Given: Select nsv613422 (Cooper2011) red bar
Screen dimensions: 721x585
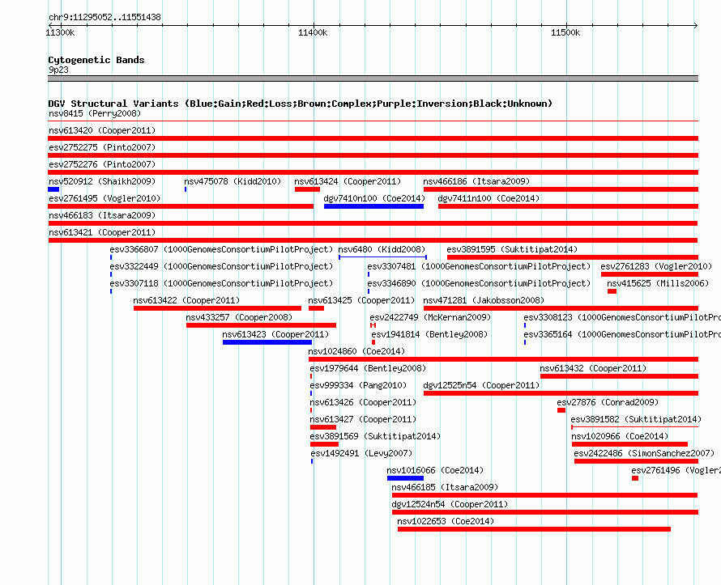Looking at the screenshot, I should tap(217, 308).
